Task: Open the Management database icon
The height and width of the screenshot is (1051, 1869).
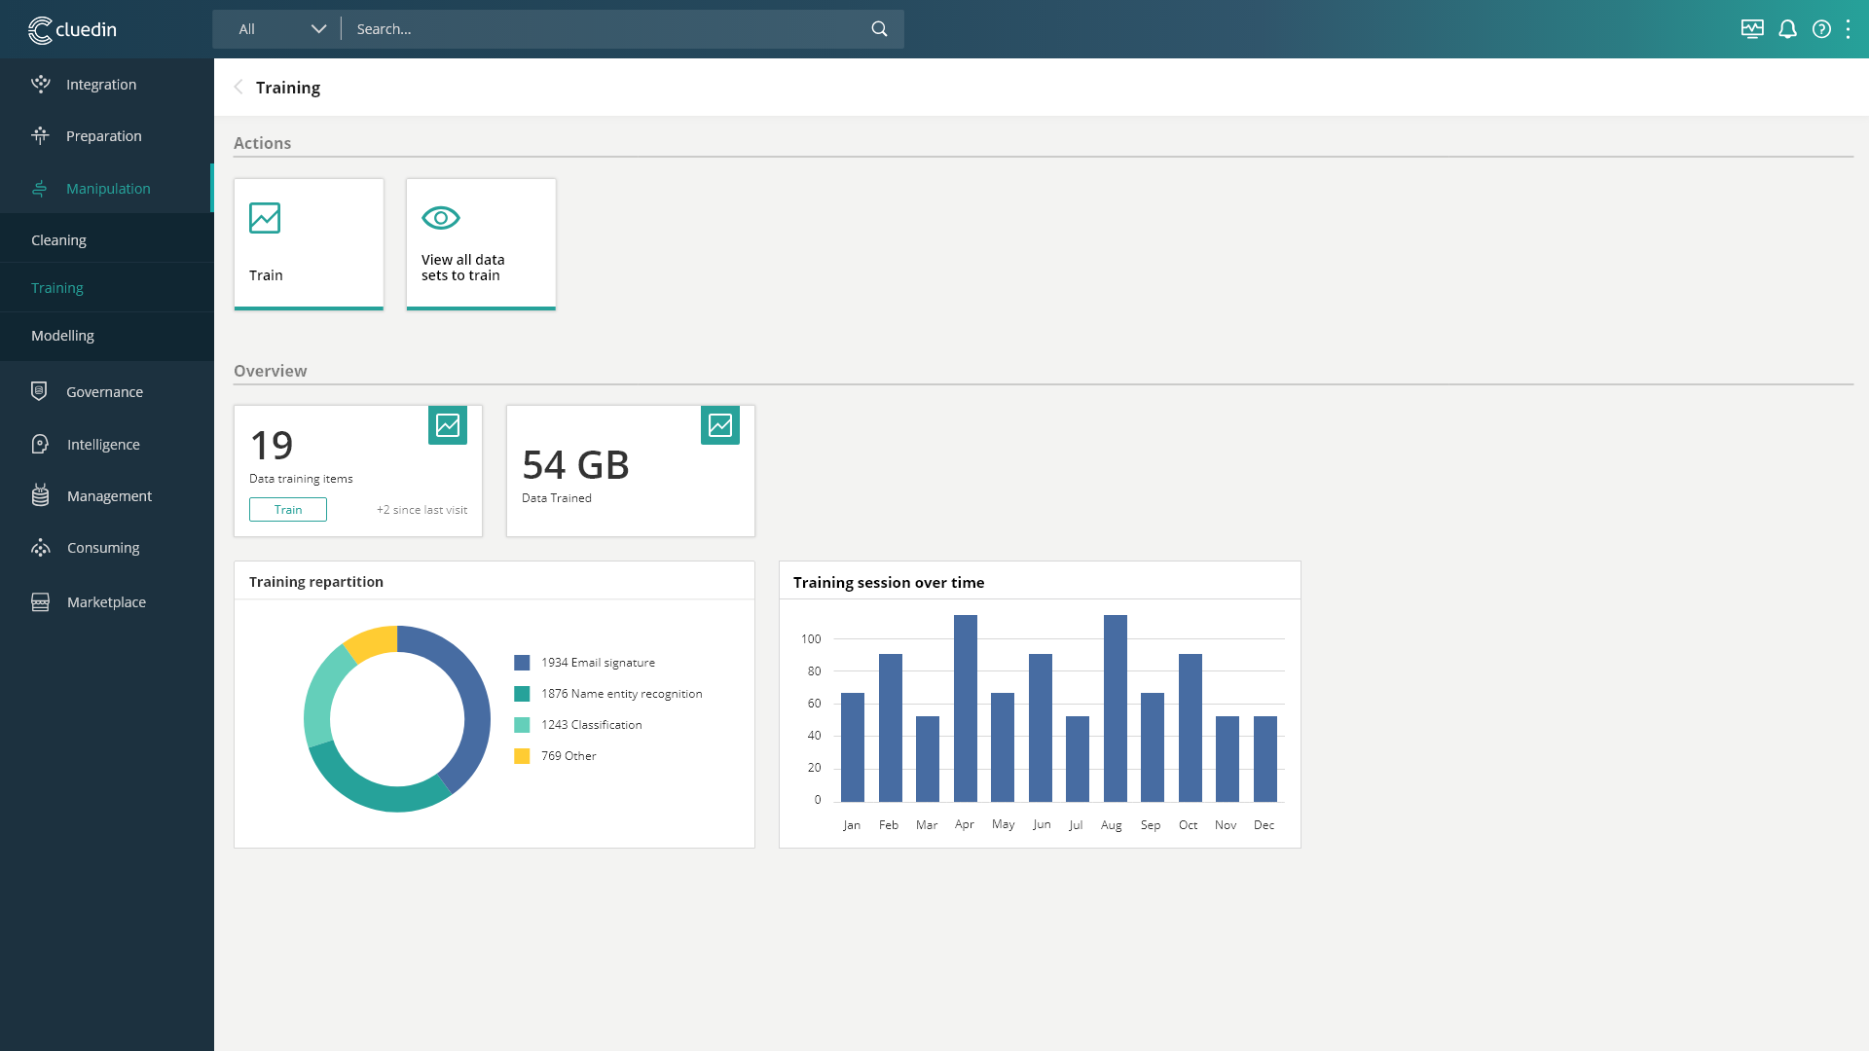Action: [x=40, y=495]
